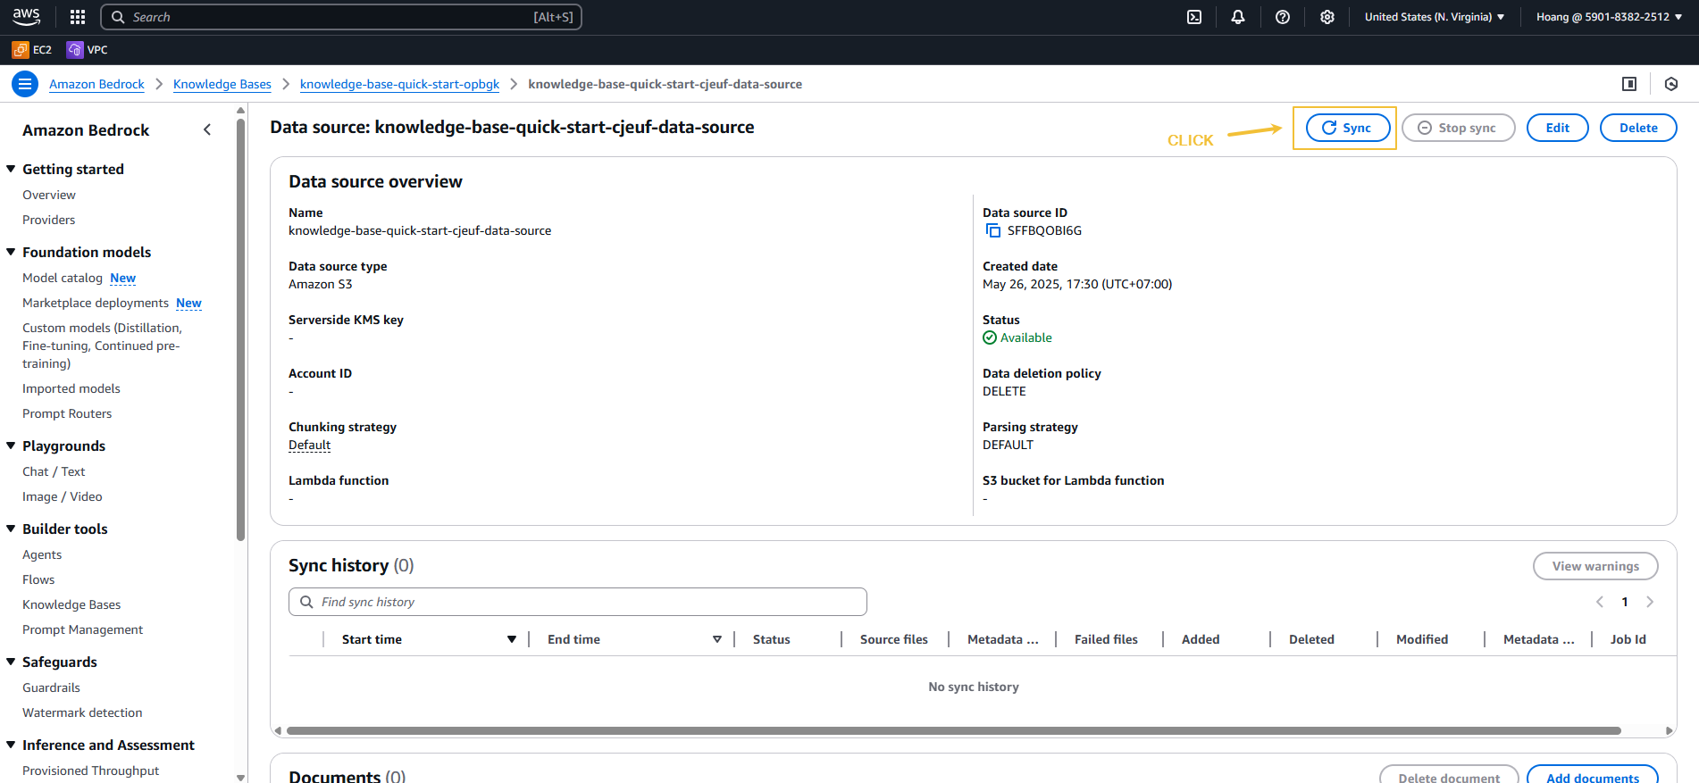Click Add documents button

pos(1593,775)
